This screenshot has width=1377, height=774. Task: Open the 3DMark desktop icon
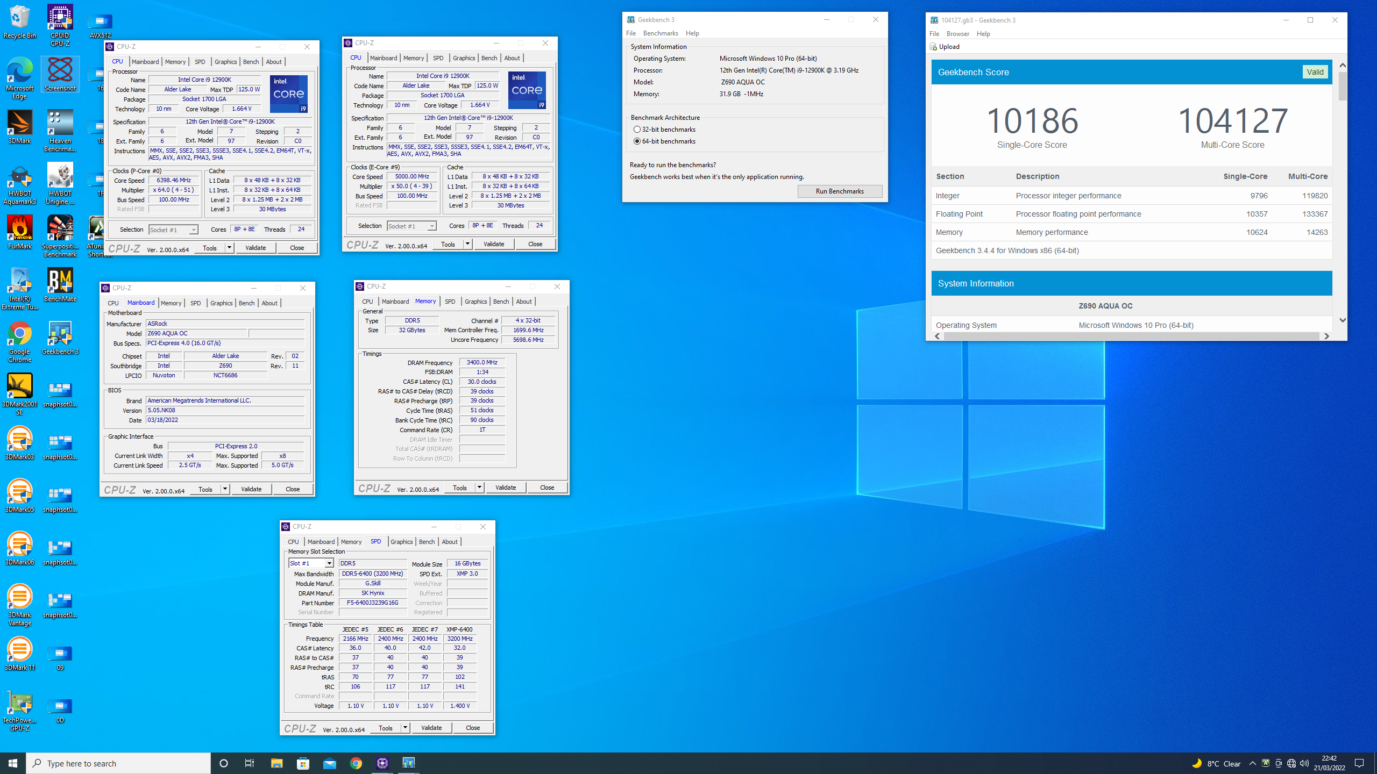(20, 127)
